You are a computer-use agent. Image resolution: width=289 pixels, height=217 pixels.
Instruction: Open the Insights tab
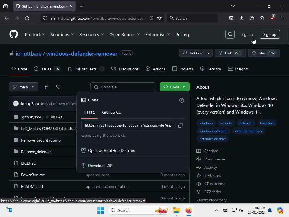click(x=238, y=69)
